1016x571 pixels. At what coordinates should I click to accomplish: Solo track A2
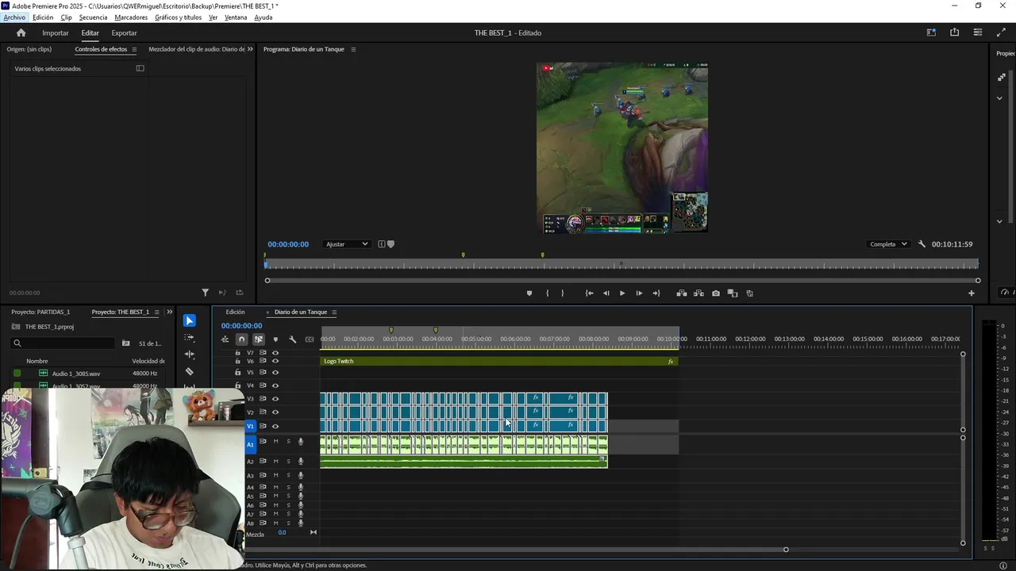pyautogui.click(x=288, y=461)
